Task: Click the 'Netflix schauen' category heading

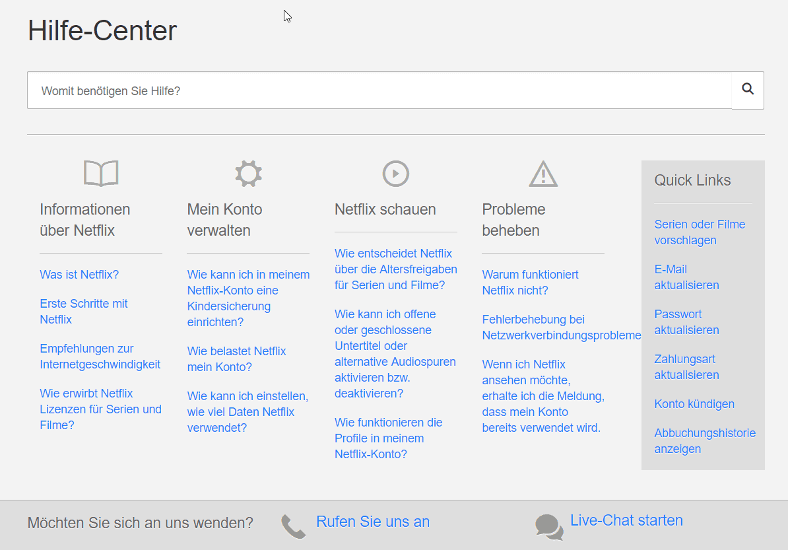Action: pos(385,209)
